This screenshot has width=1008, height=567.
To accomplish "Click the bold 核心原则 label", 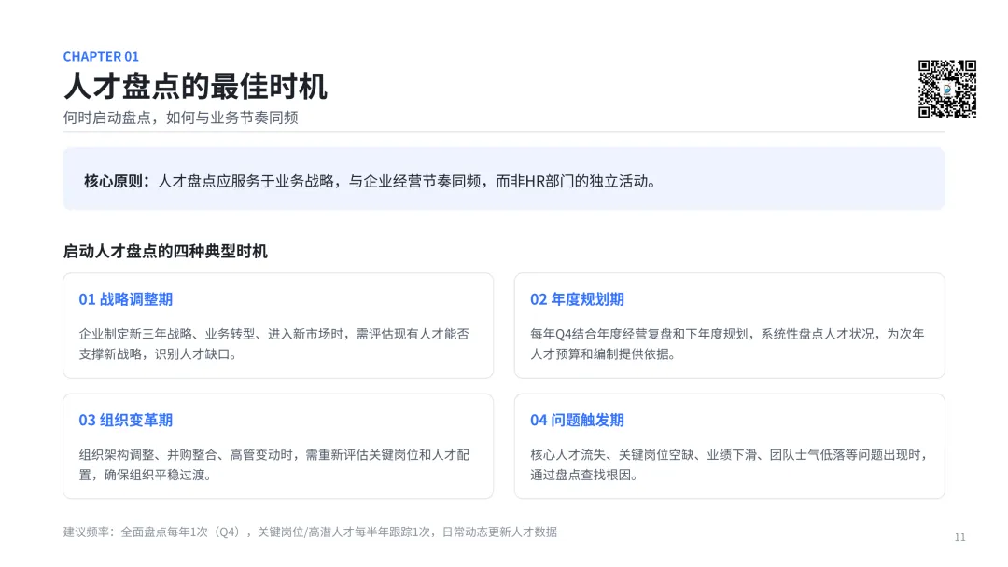I will (117, 181).
